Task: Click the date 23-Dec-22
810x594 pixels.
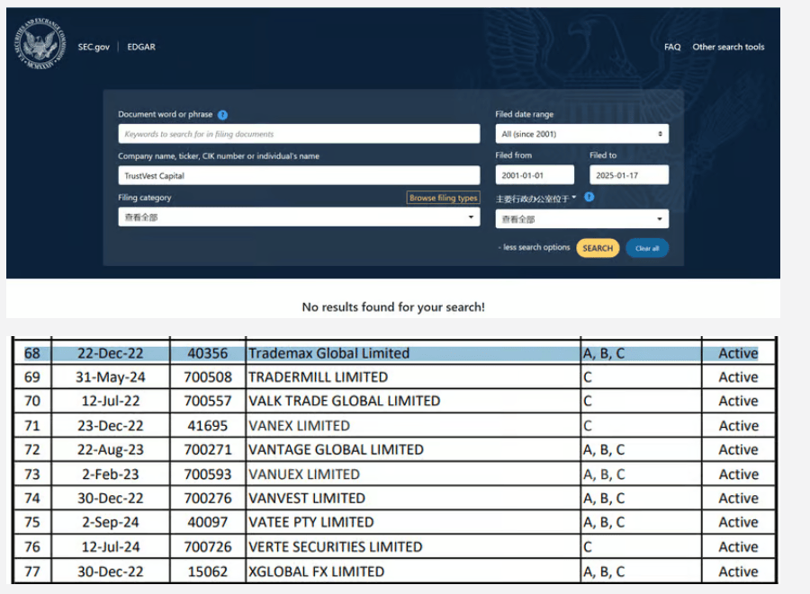Action: [111, 425]
